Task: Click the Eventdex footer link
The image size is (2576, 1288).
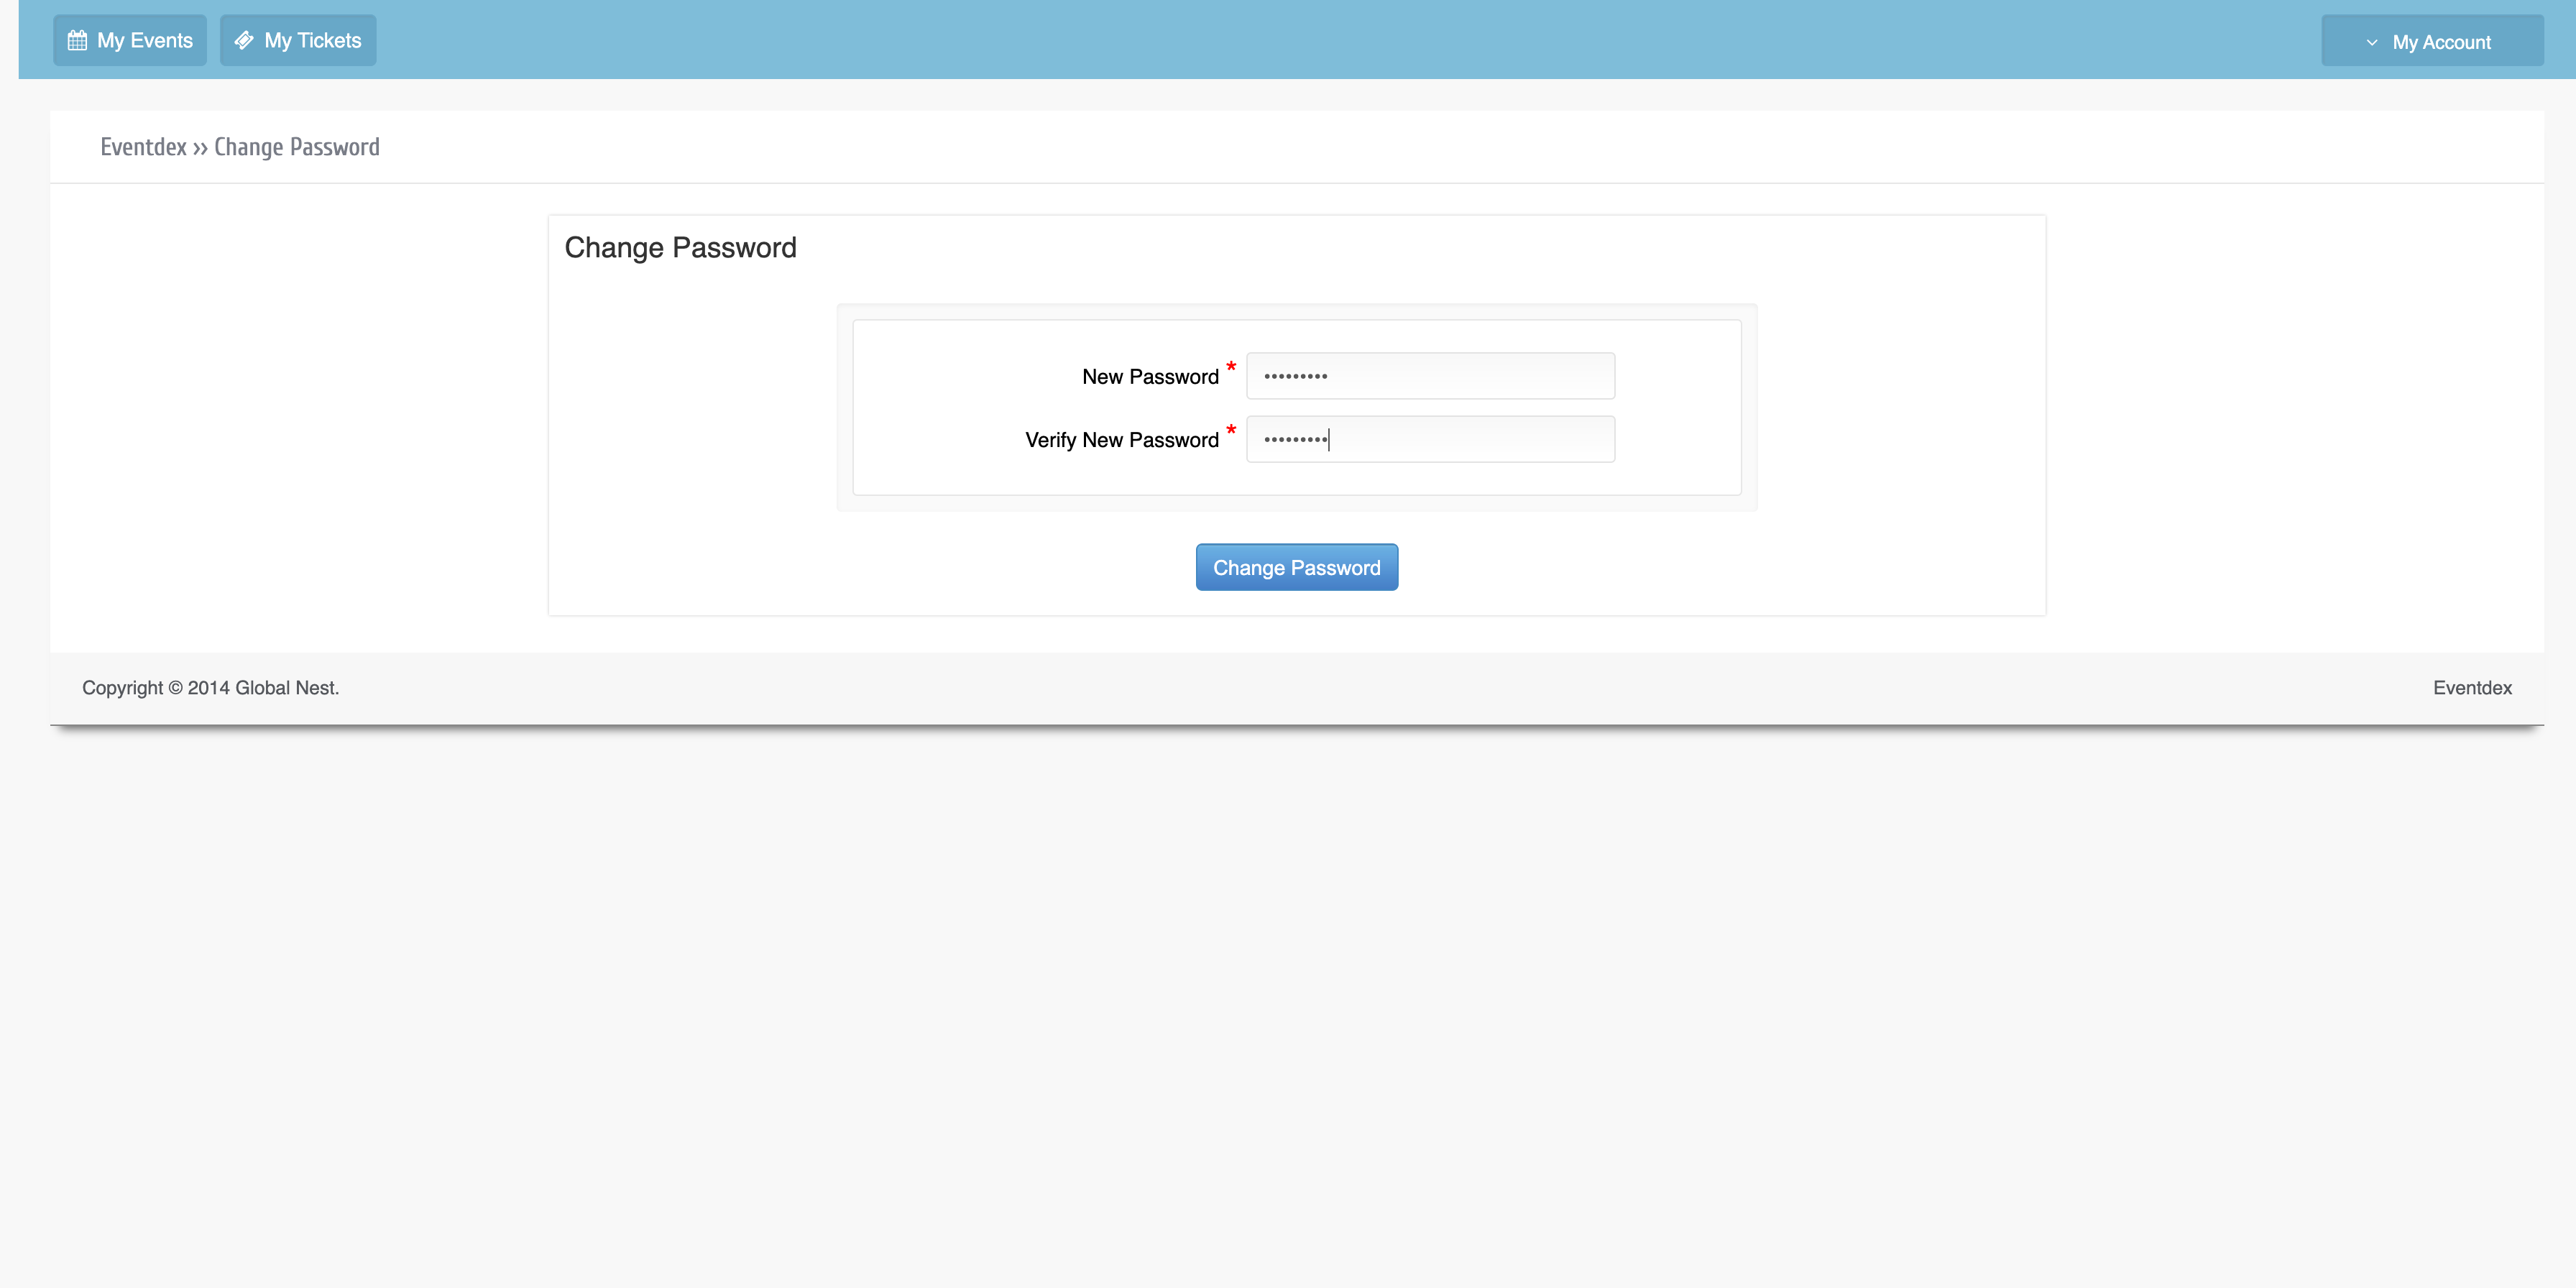Action: pyautogui.click(x=2472, y=688)
